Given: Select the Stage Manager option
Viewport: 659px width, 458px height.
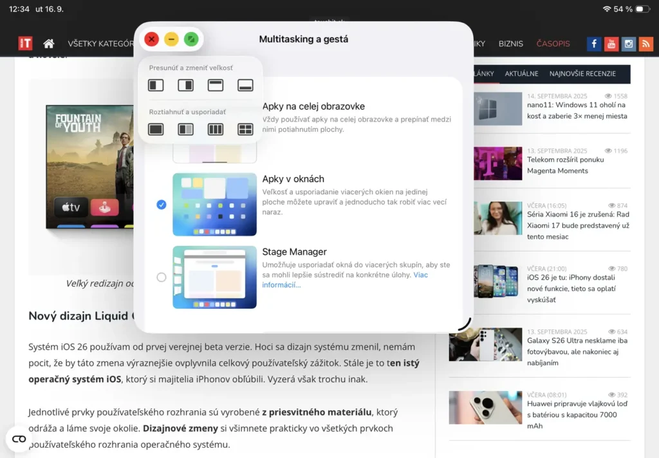Looking at the screenshot, I should (162, 277).
